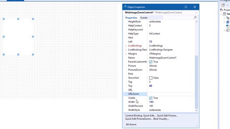Expand the blue layers icon node in the Projects tree

coord(224,22)
